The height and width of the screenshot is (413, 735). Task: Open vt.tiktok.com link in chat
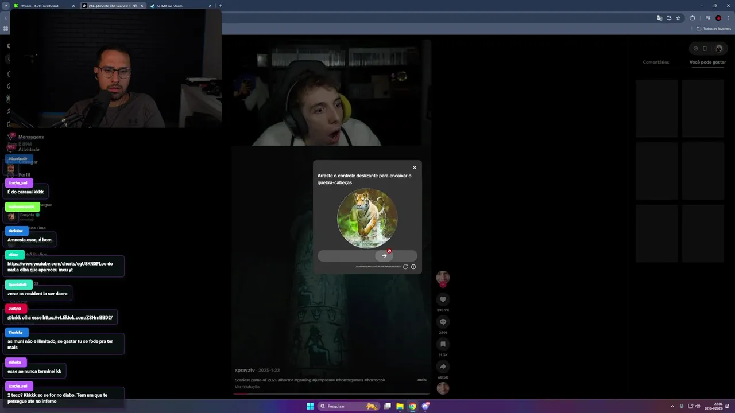tap(78, 317)
